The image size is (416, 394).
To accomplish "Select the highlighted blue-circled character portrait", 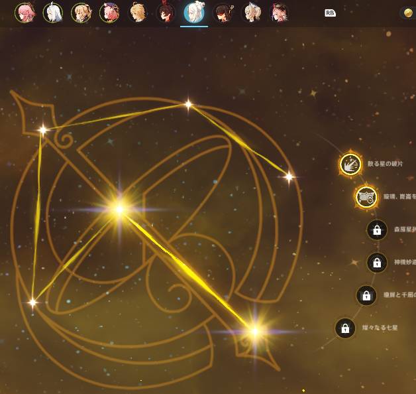I will point(194,13).
